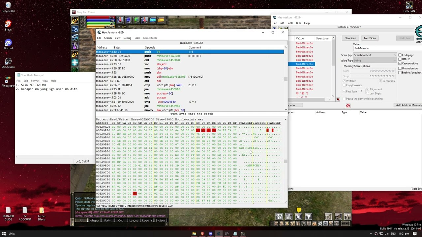Open the UPDATED GUIDE desktop file

8,214
